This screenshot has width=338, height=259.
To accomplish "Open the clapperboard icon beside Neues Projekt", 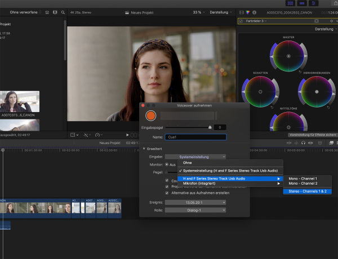I will click(127, 12).
